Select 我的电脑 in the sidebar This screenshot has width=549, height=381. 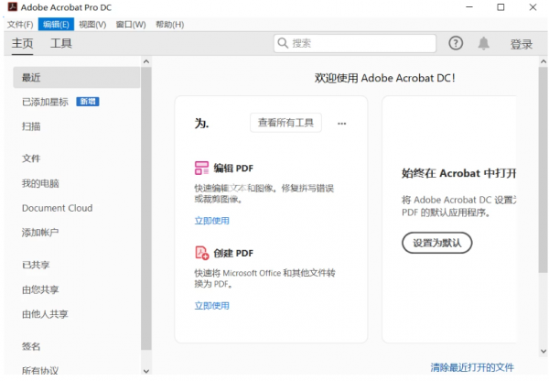[40, 183]
